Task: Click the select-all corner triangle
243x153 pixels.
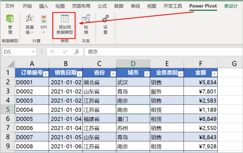Action: tap(11, 64)
